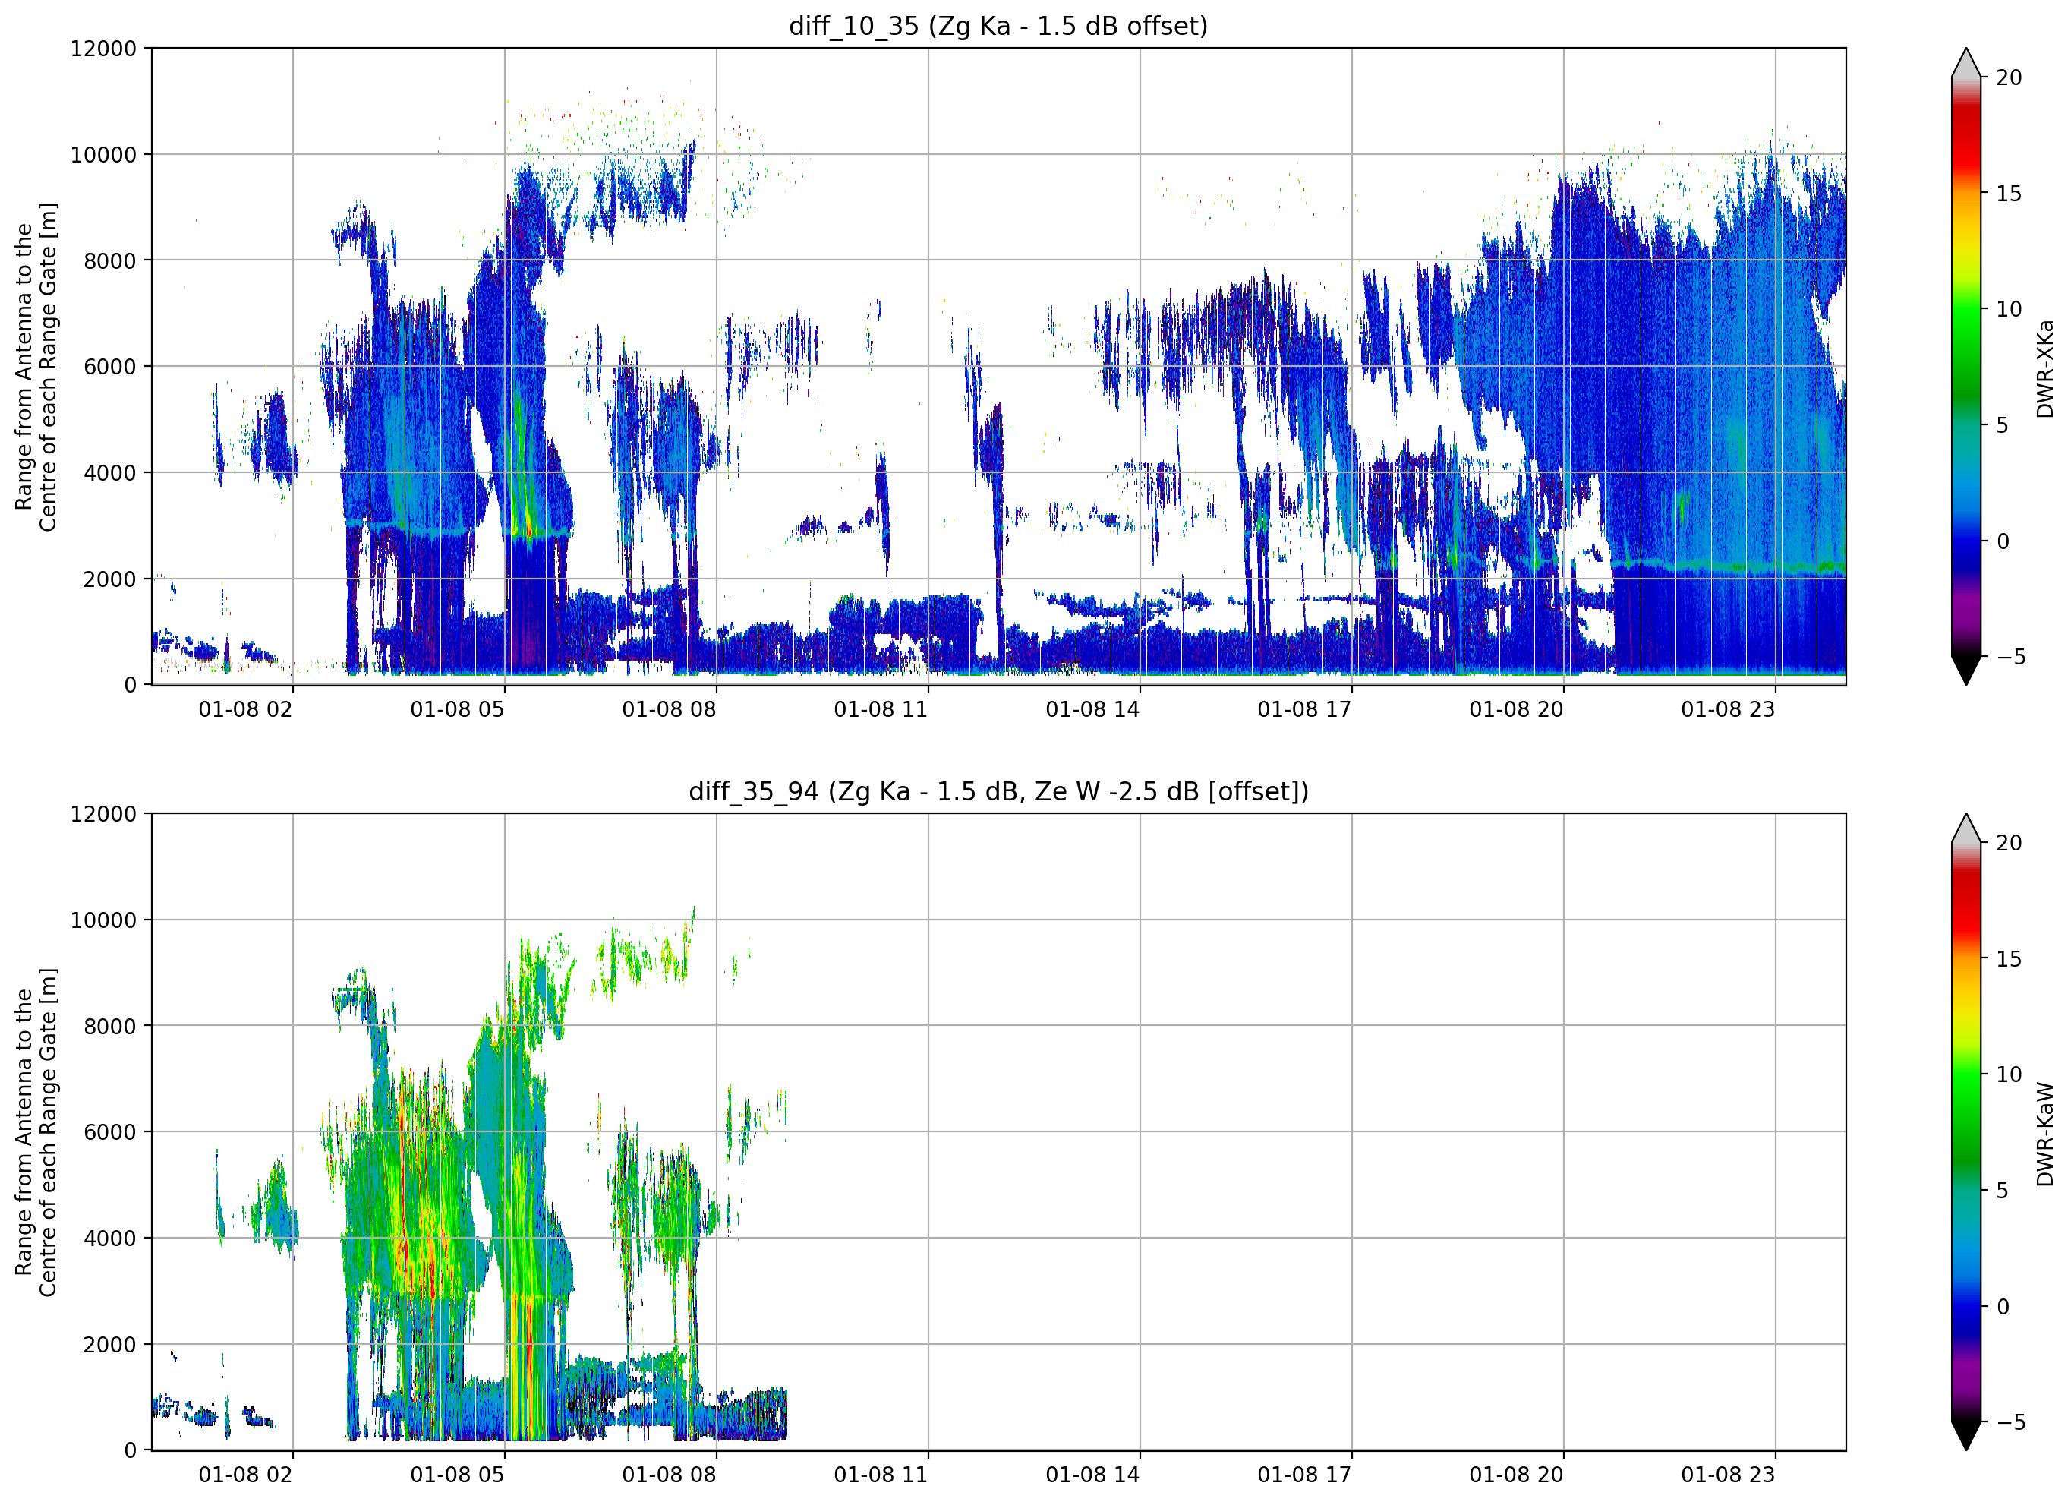Click the bottom colorbar gradient strip
2071x1502 pixels.
tap(1966, 1132)
